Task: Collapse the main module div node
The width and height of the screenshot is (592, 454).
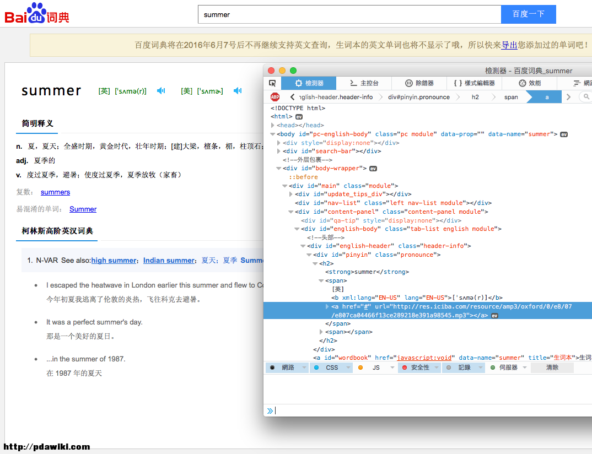Action: pyautogui.click(x=284, y=186)
